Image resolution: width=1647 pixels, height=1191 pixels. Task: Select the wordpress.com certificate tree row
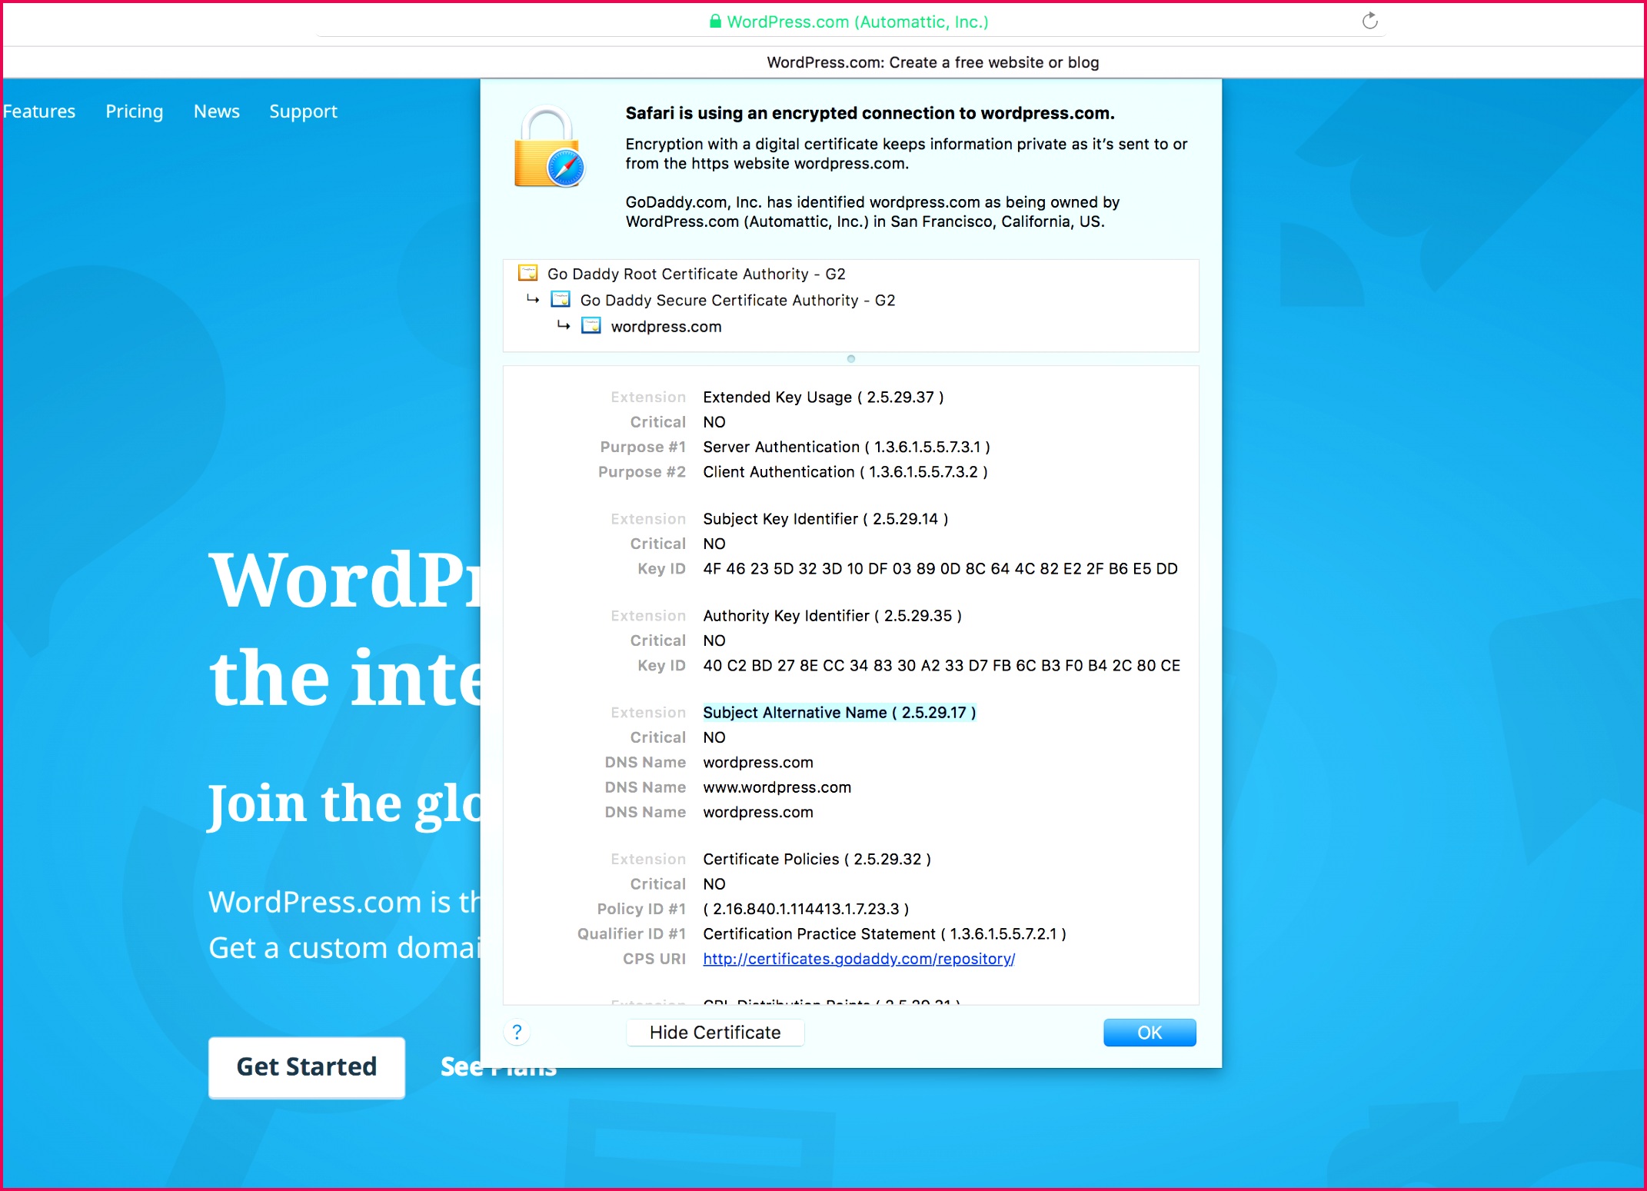(666, 327)
